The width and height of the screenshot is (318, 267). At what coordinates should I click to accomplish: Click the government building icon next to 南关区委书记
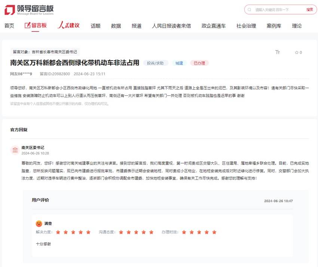[15, 149]
